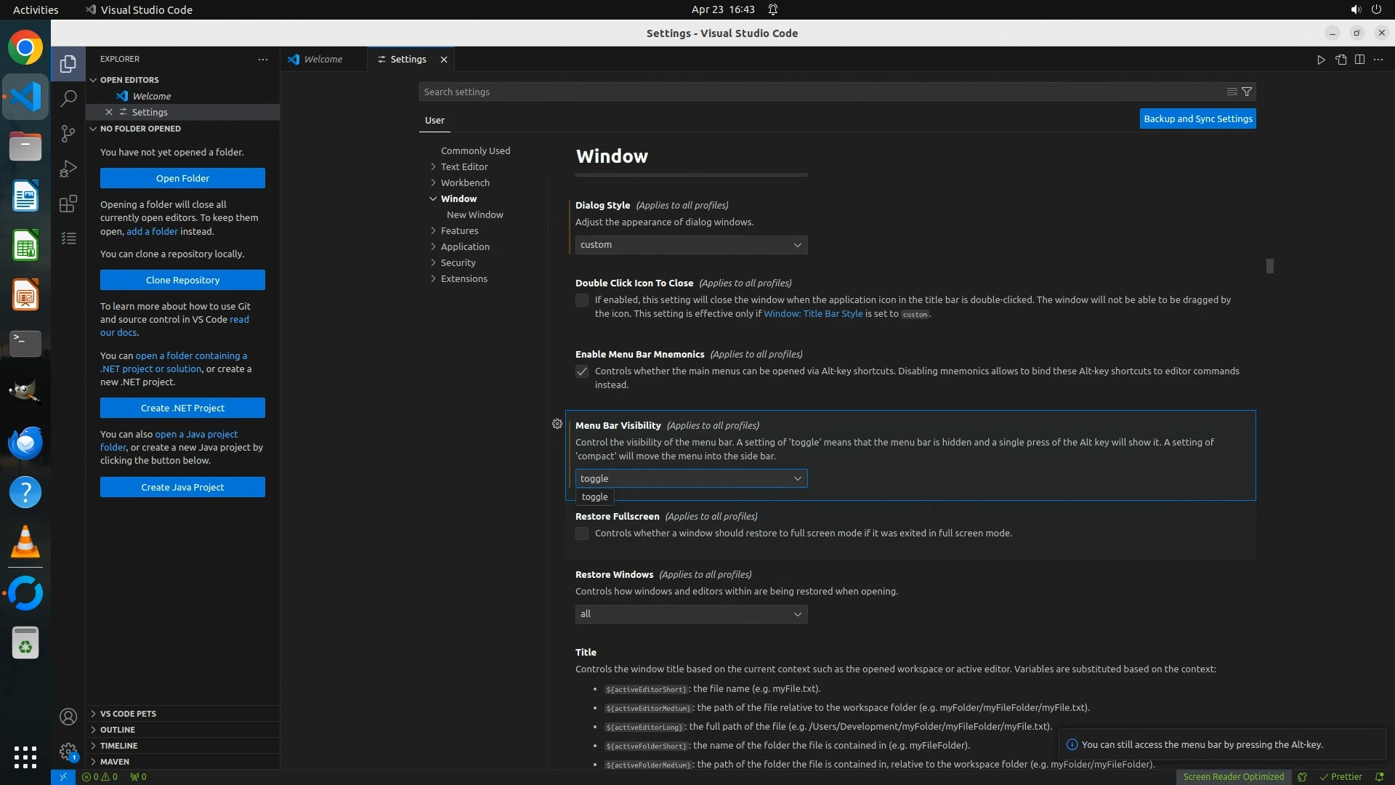Select the User settings tab
The image size is (1395, 785).
pyautogui.click(x=434, y=120)
